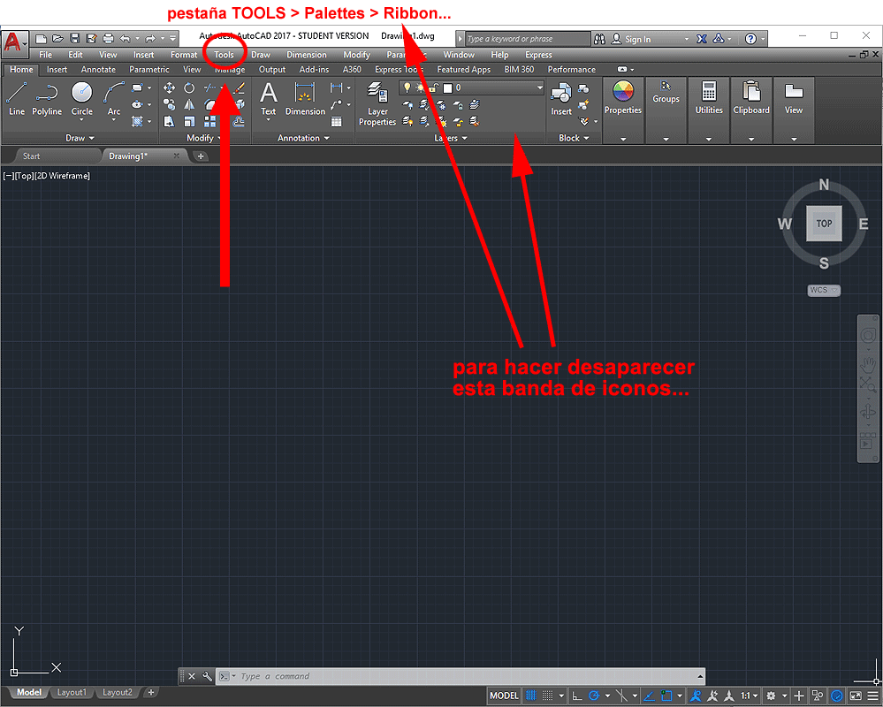Click the Open file icon in Quick Access
883x707 pixels.
[x=57, y=38]
